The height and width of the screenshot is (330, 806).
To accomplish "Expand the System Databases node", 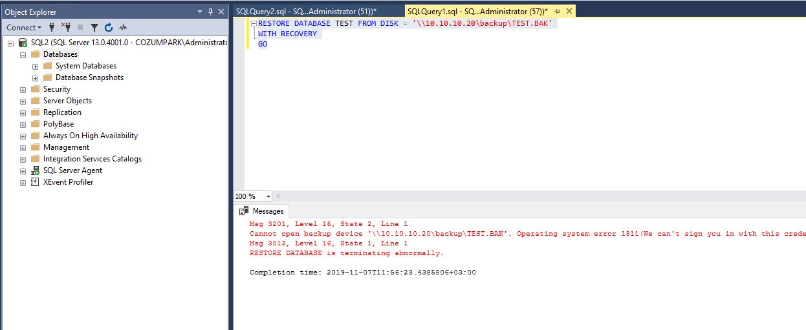I will (36, 67).
